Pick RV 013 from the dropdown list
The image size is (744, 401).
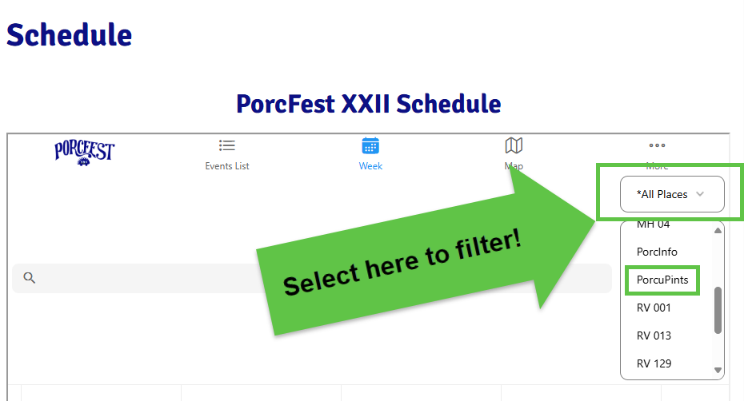654,336
